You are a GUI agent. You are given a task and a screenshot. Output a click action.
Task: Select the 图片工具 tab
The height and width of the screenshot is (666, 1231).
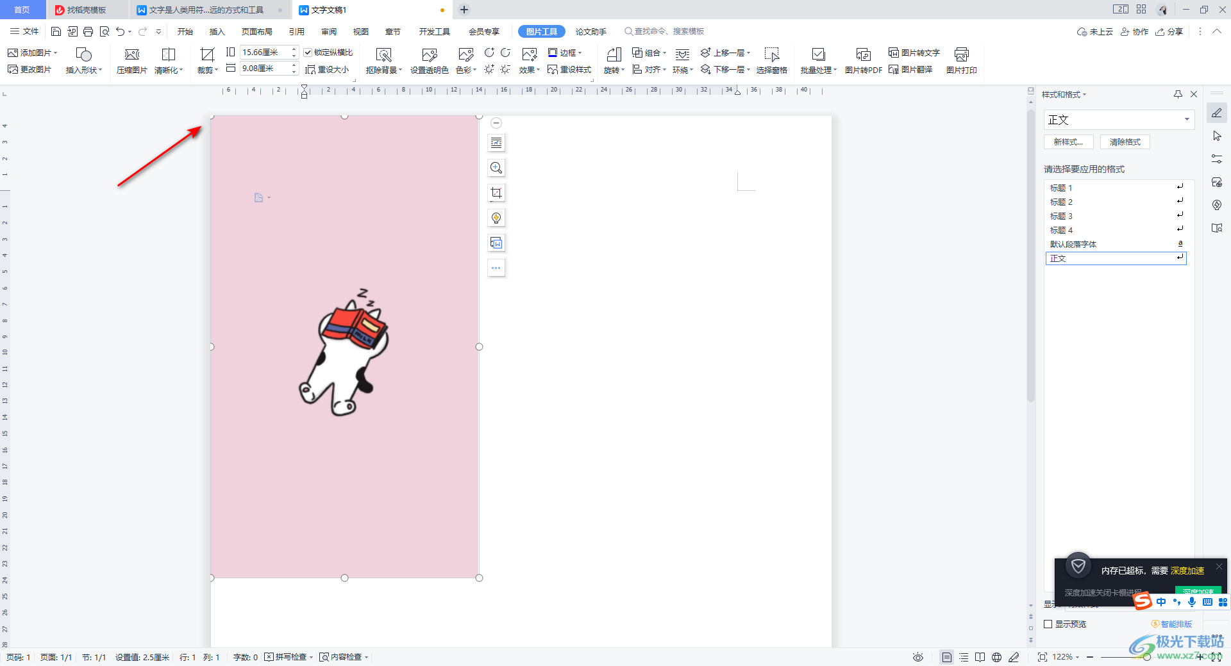(542, 31)
